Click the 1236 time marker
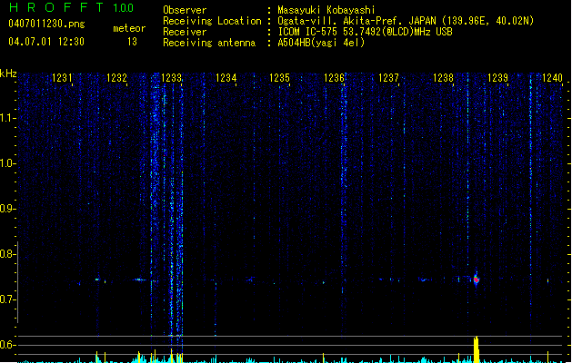Screen dimensions: 572x363 [x=334, y=78]
